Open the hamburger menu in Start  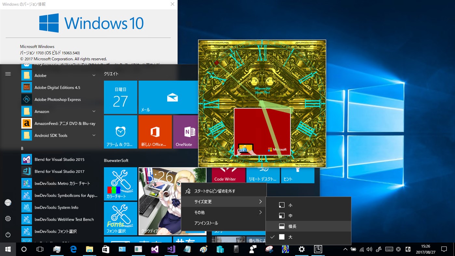[x=8, y=74]
